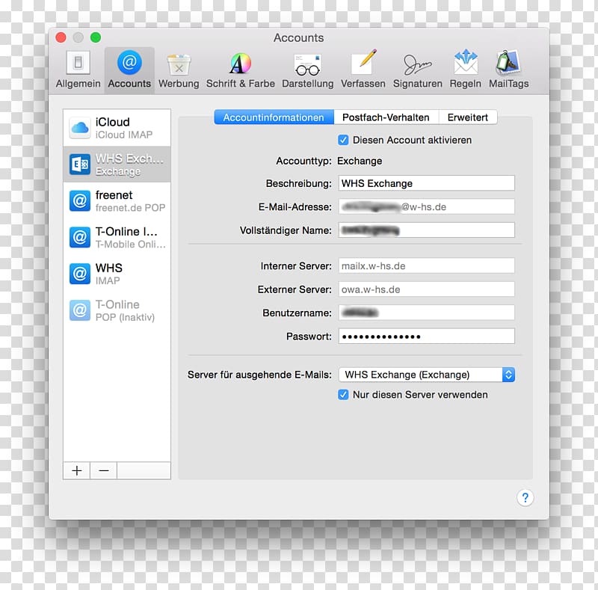Click the Interner Server field

(x=426, y=265)
